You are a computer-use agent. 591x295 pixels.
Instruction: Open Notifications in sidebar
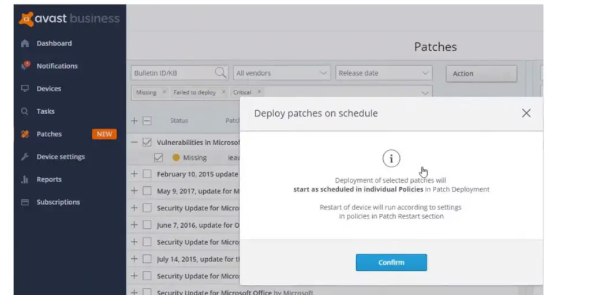pos(57,66)
